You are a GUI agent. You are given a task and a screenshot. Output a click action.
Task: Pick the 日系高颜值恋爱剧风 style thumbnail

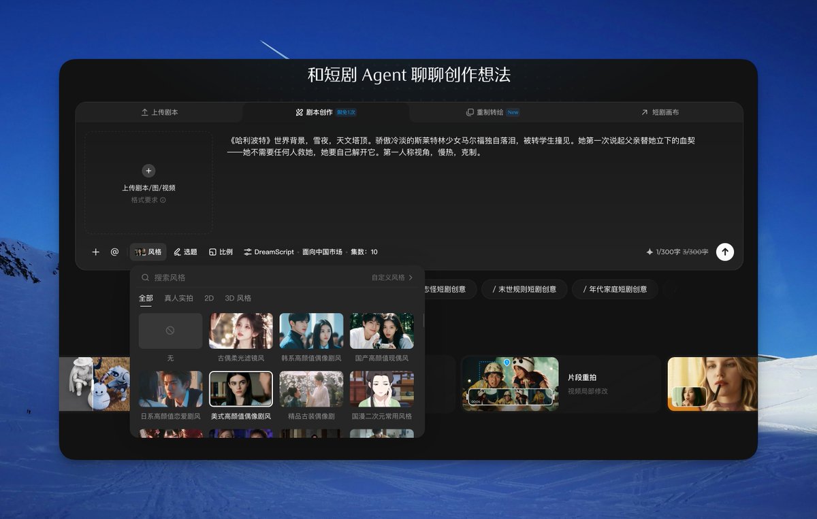point(170,389)
